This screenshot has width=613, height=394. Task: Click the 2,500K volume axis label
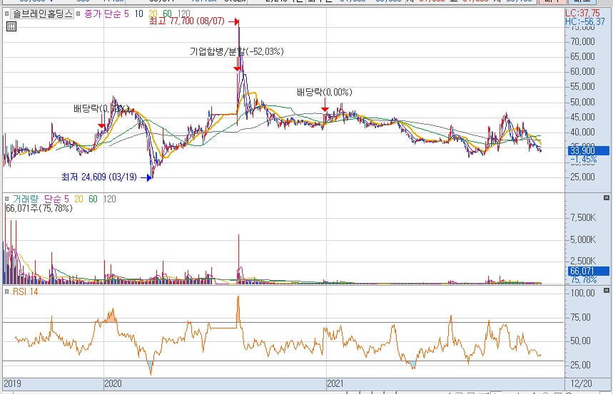click(x=583, y=261)
